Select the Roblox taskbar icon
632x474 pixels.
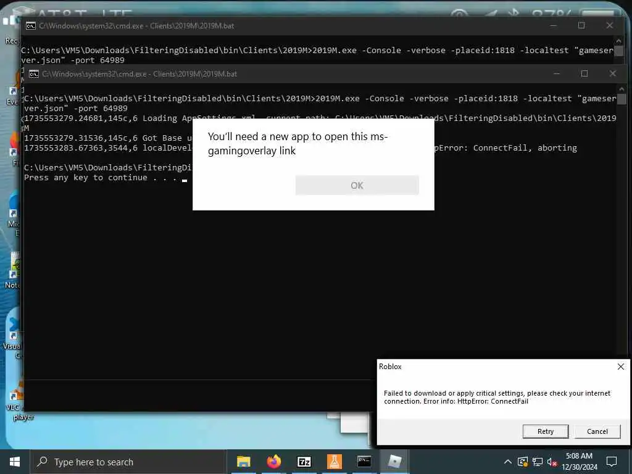tap(394, 462)
